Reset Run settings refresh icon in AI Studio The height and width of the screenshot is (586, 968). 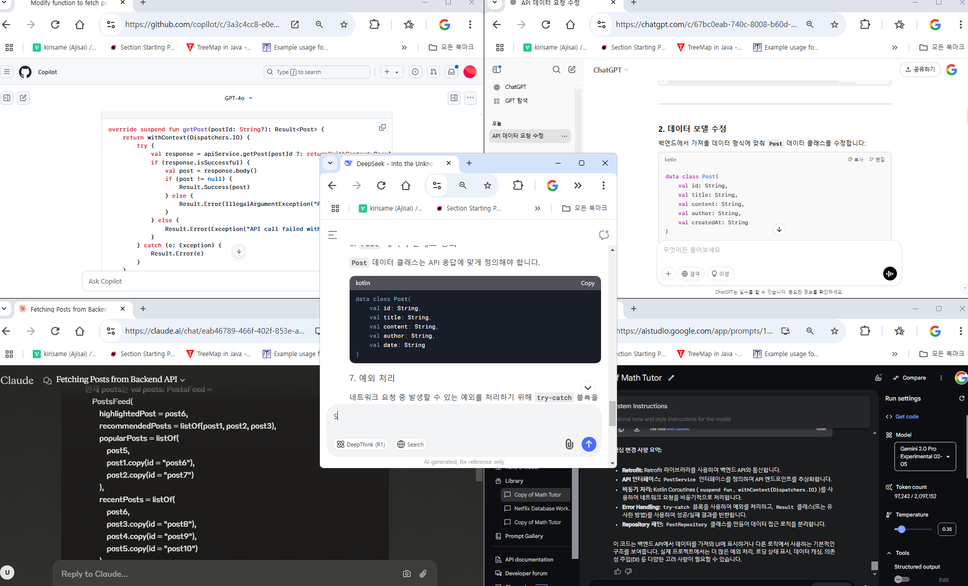961,399
